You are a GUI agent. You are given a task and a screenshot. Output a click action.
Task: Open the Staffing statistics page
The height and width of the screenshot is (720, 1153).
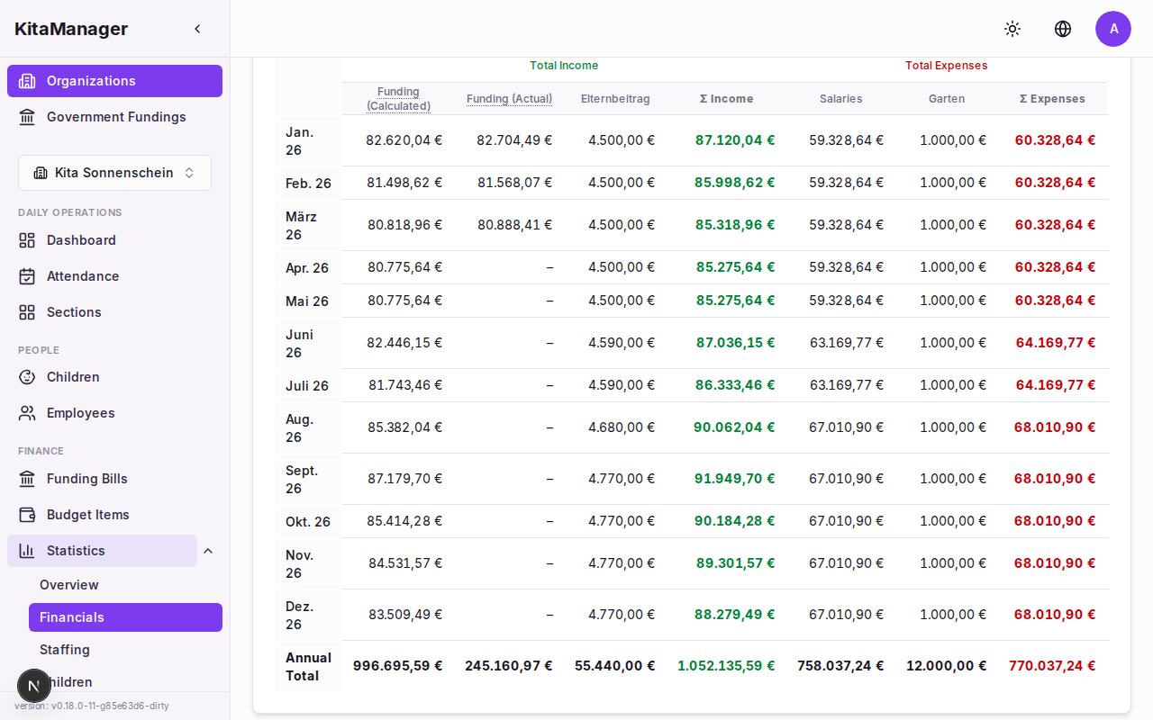[64, 649]
